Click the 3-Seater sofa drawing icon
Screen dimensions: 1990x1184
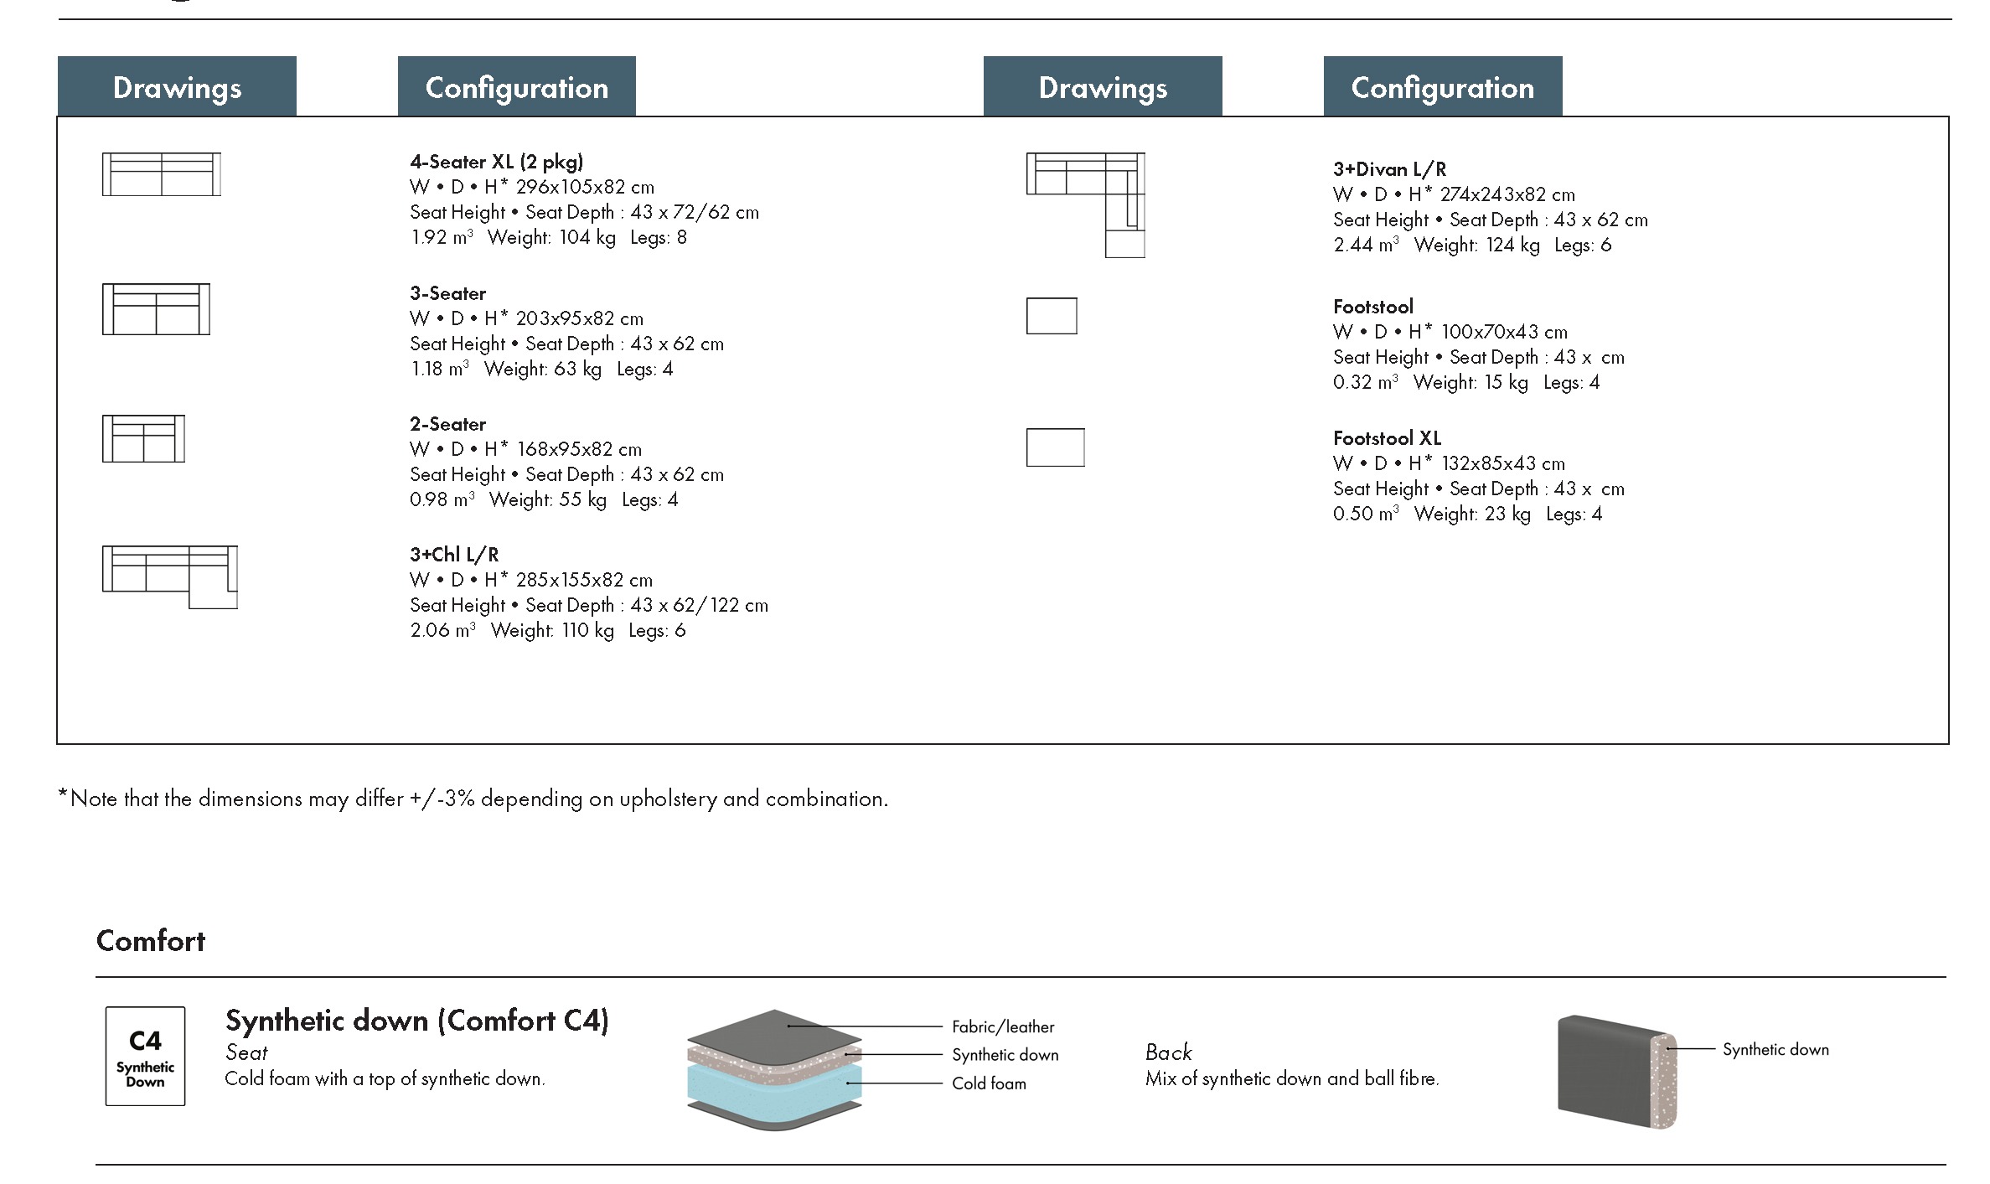click(156, 309)
